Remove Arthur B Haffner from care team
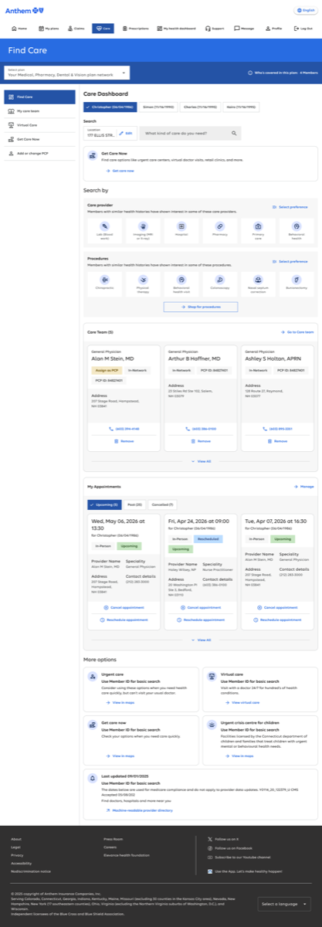322x927 pixels. pos(200,441)
